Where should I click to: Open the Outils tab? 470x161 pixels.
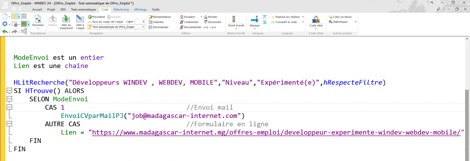click(156, 9)
